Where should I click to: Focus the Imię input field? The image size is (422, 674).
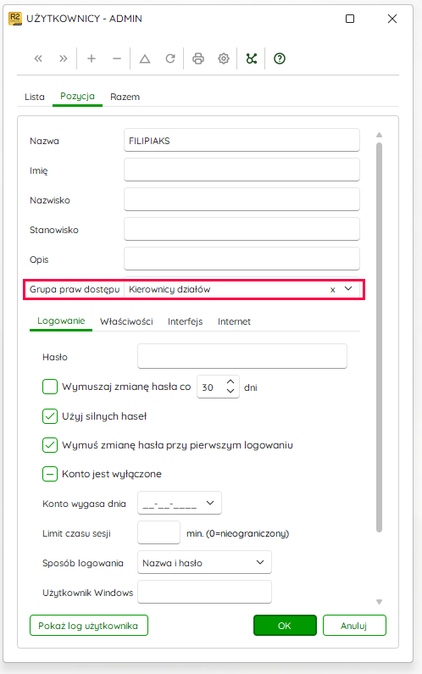pyautogui.click(x=242, y=170)
